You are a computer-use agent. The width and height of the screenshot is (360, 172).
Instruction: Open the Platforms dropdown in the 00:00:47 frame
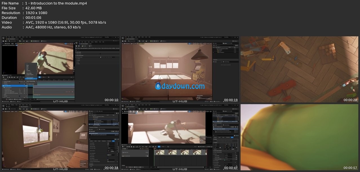[163, 109]
